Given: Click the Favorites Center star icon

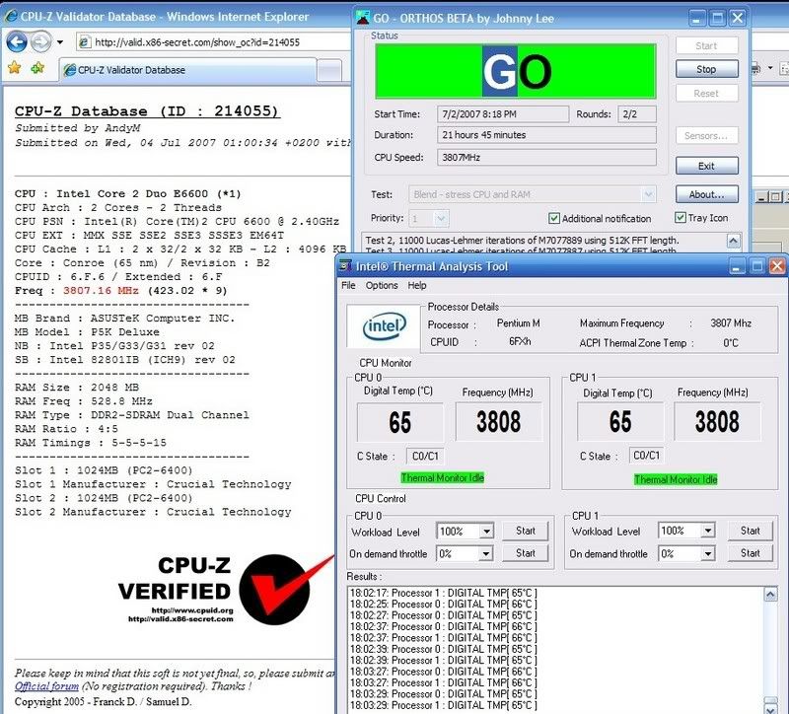Looking at the screenshot, I should point(14,67).
